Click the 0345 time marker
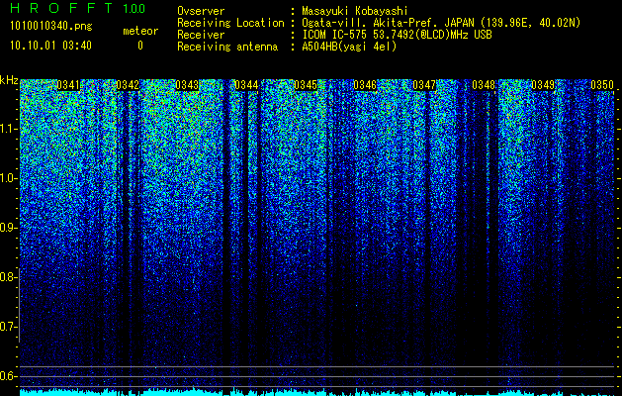Screen dimensions: 622x396 (x=306, y=85)
